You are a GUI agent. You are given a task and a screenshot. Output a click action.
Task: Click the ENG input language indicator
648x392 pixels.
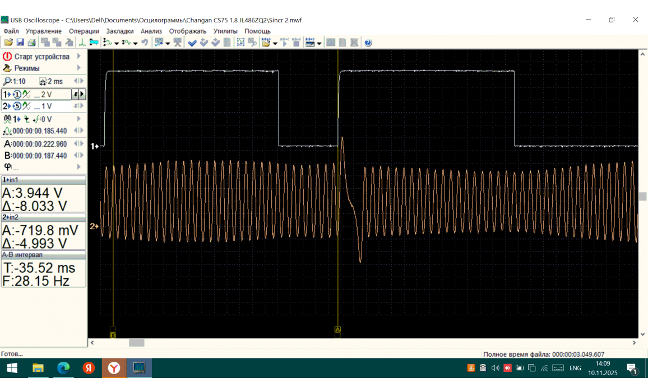point(575,368)
